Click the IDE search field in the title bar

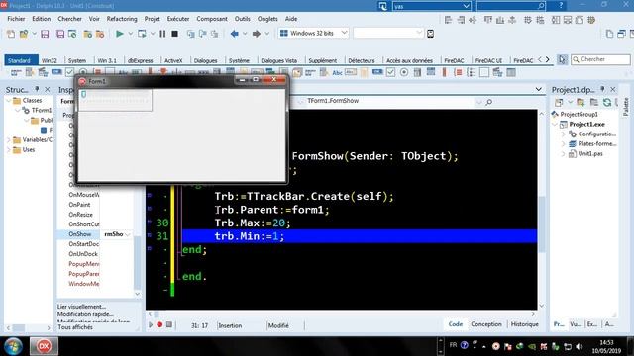pyautogui.click(x=511, y=6)
